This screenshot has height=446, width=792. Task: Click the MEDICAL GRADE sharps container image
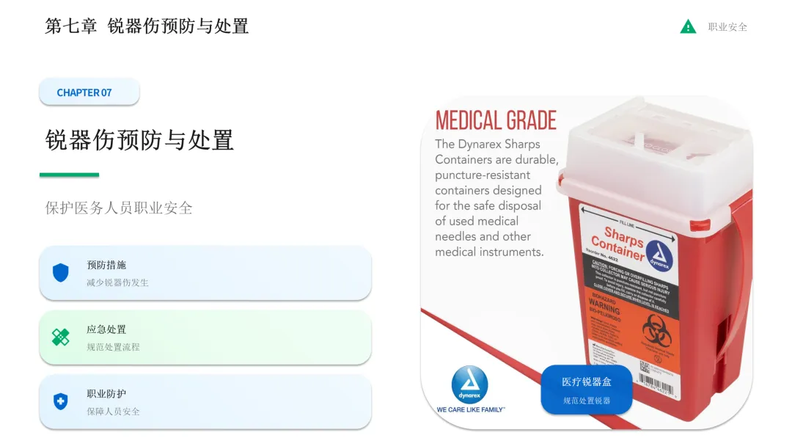(587, 263)
